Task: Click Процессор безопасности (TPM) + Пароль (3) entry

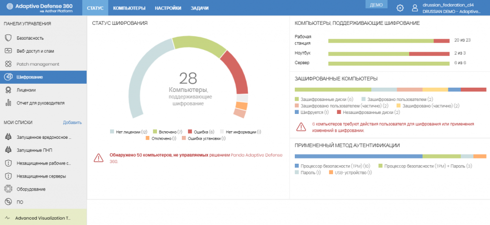Action: [x=425, y=166]
